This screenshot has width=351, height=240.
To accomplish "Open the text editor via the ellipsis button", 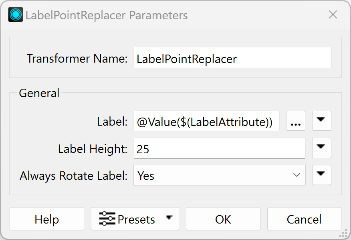I will [x=296, y=121].
